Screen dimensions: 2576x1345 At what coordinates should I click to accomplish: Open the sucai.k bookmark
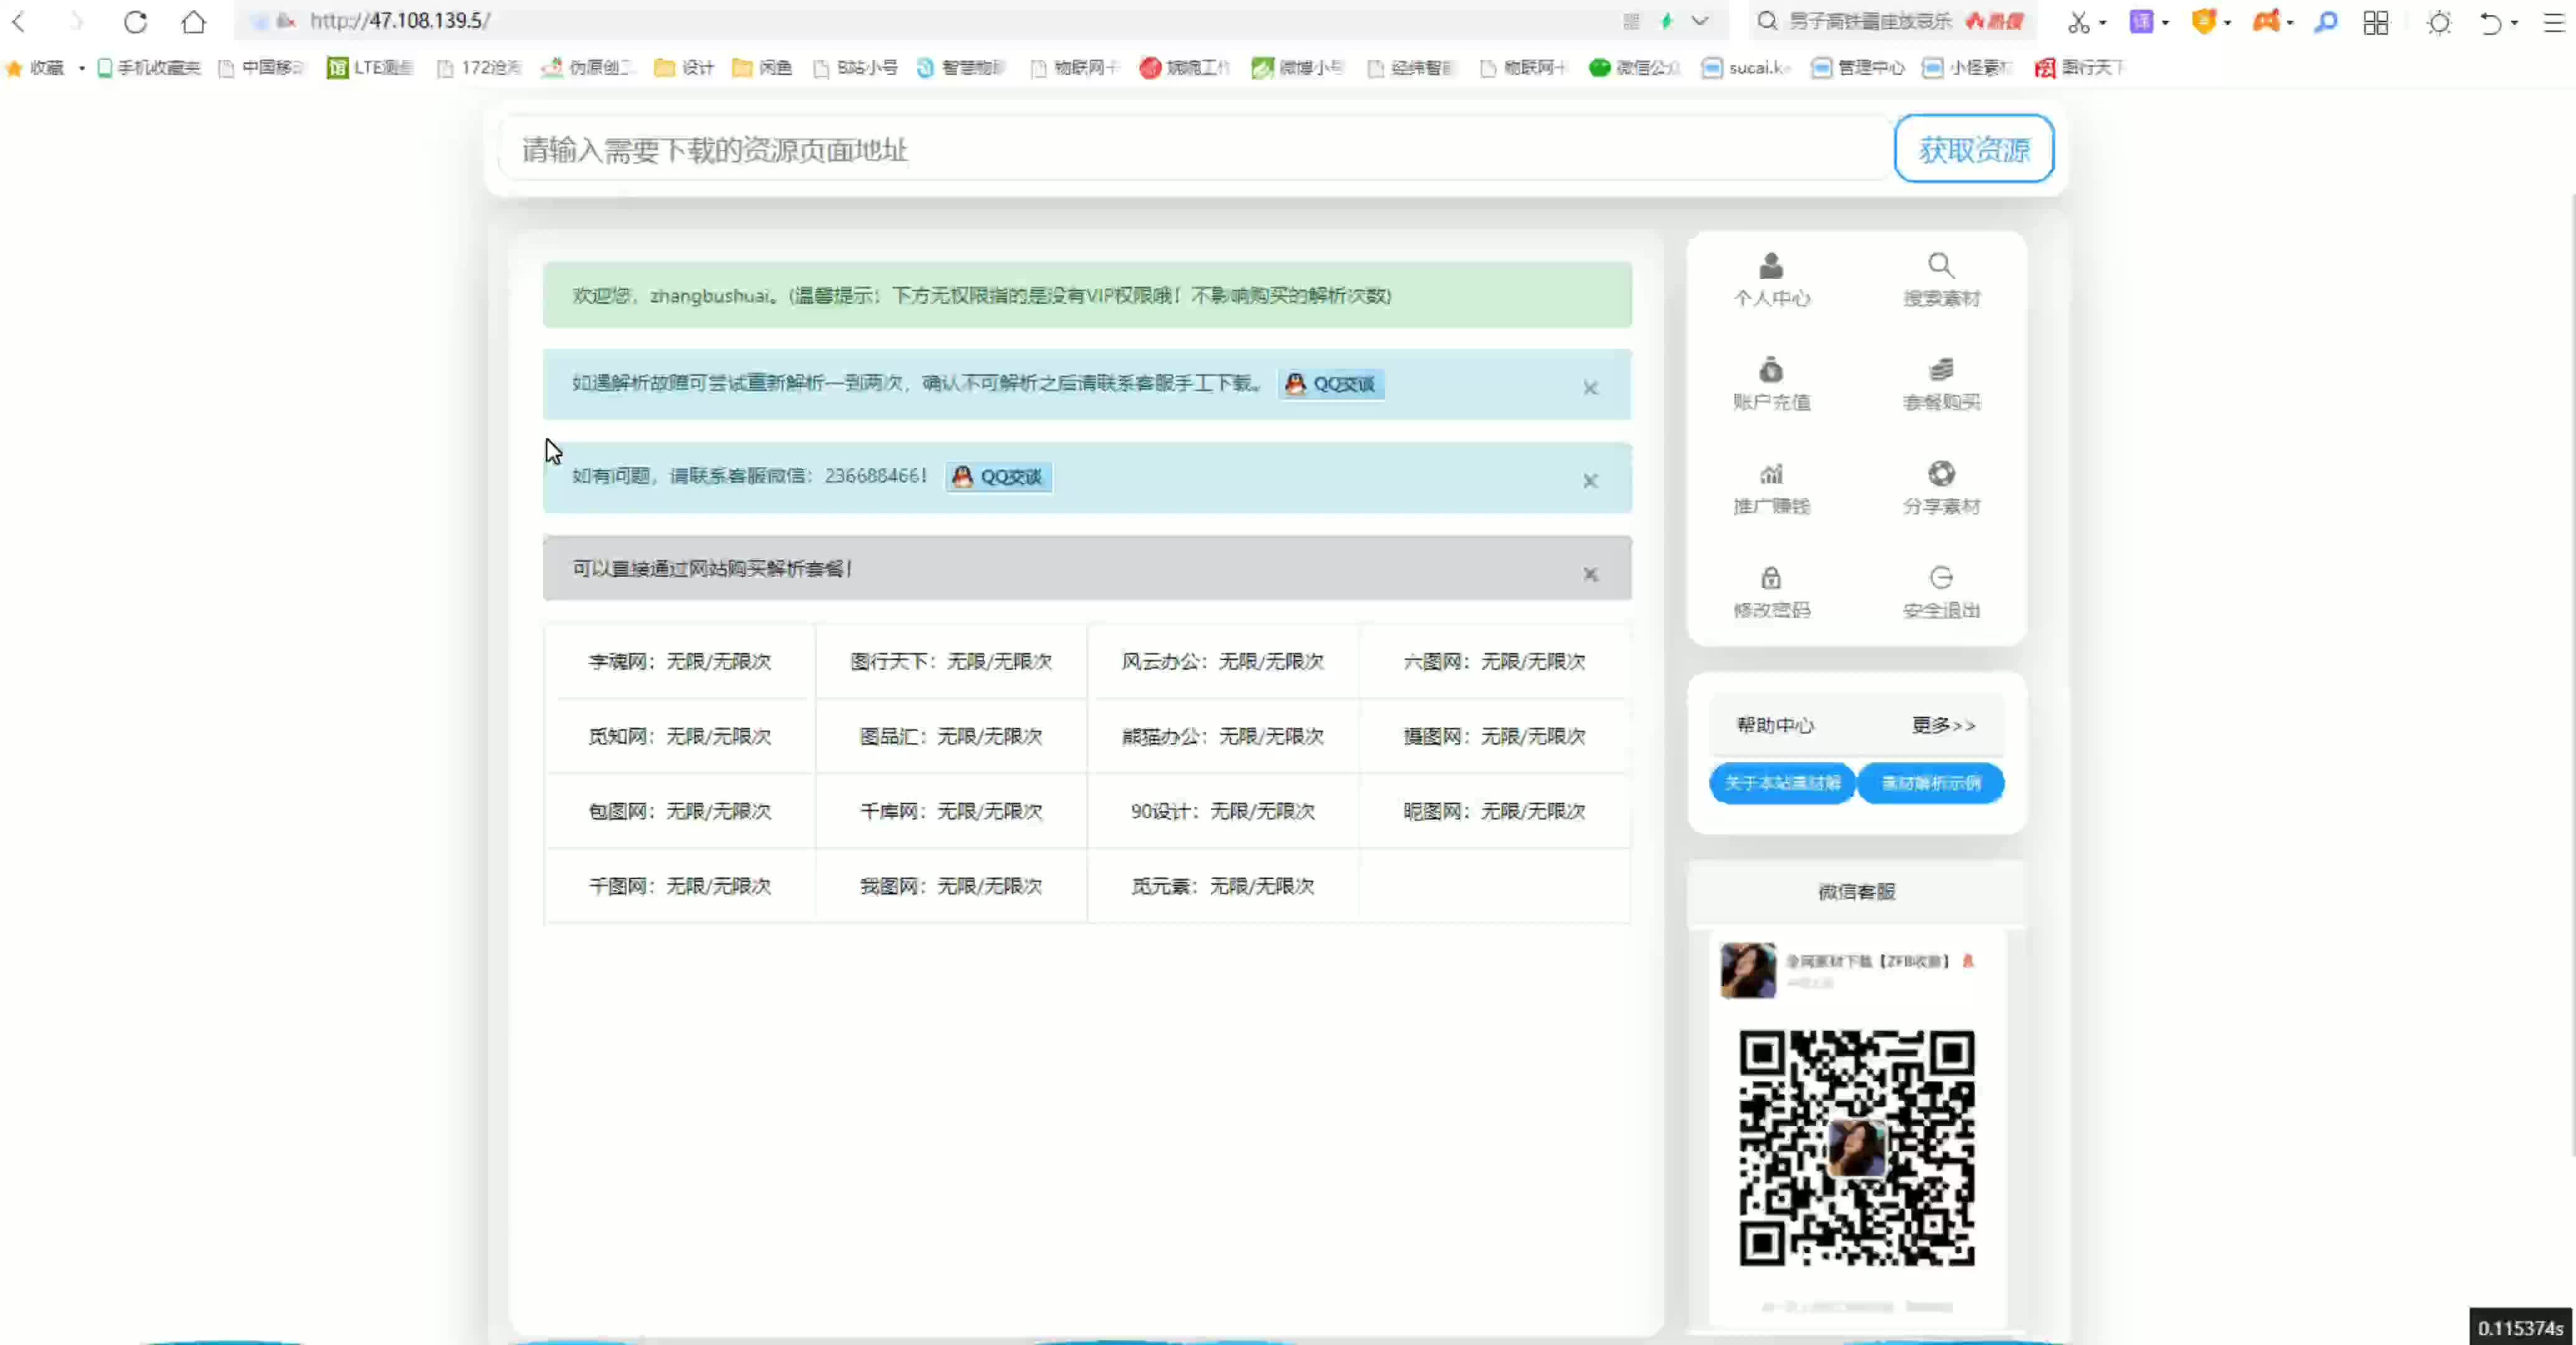tap(1746, 68)
